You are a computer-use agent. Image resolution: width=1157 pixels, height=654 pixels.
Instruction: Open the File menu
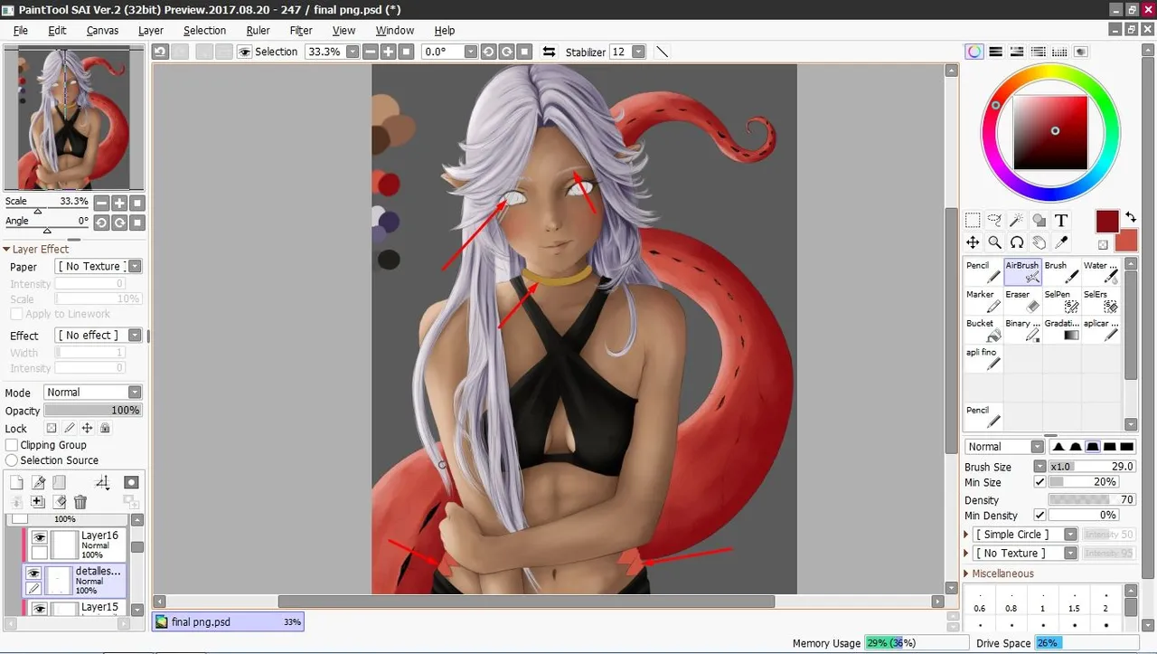[21, 31]
